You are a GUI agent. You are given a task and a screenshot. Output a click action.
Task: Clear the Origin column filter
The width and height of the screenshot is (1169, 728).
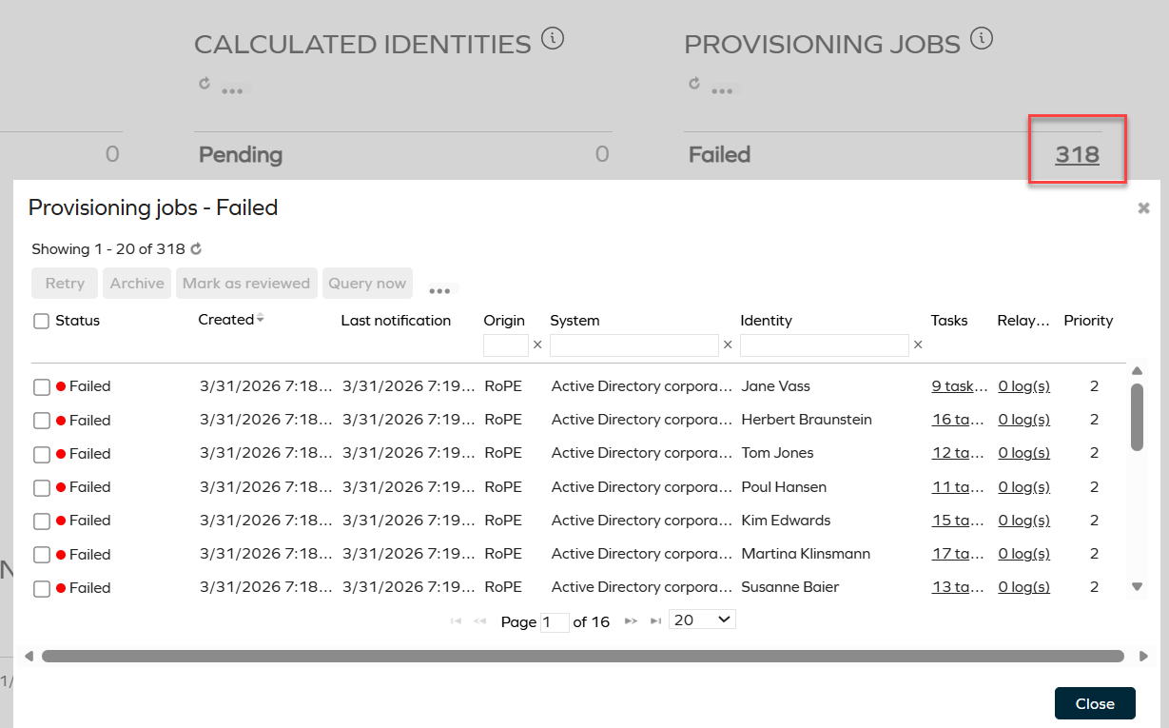pos(537,344)
